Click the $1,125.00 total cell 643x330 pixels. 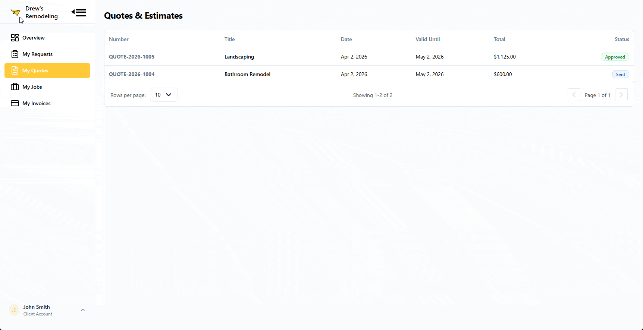click(505, 57)
